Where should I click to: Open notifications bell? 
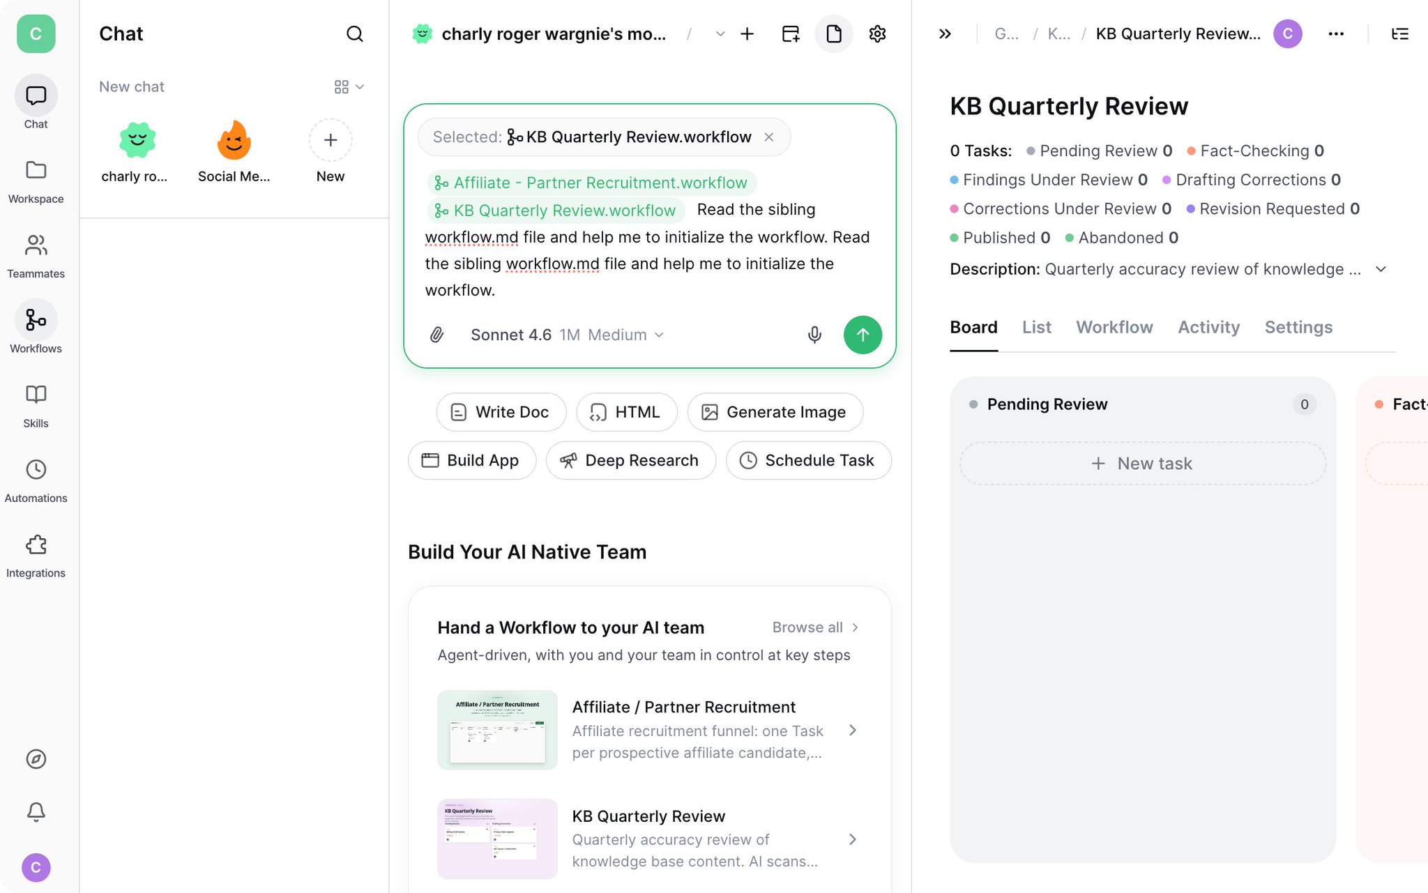36,811
